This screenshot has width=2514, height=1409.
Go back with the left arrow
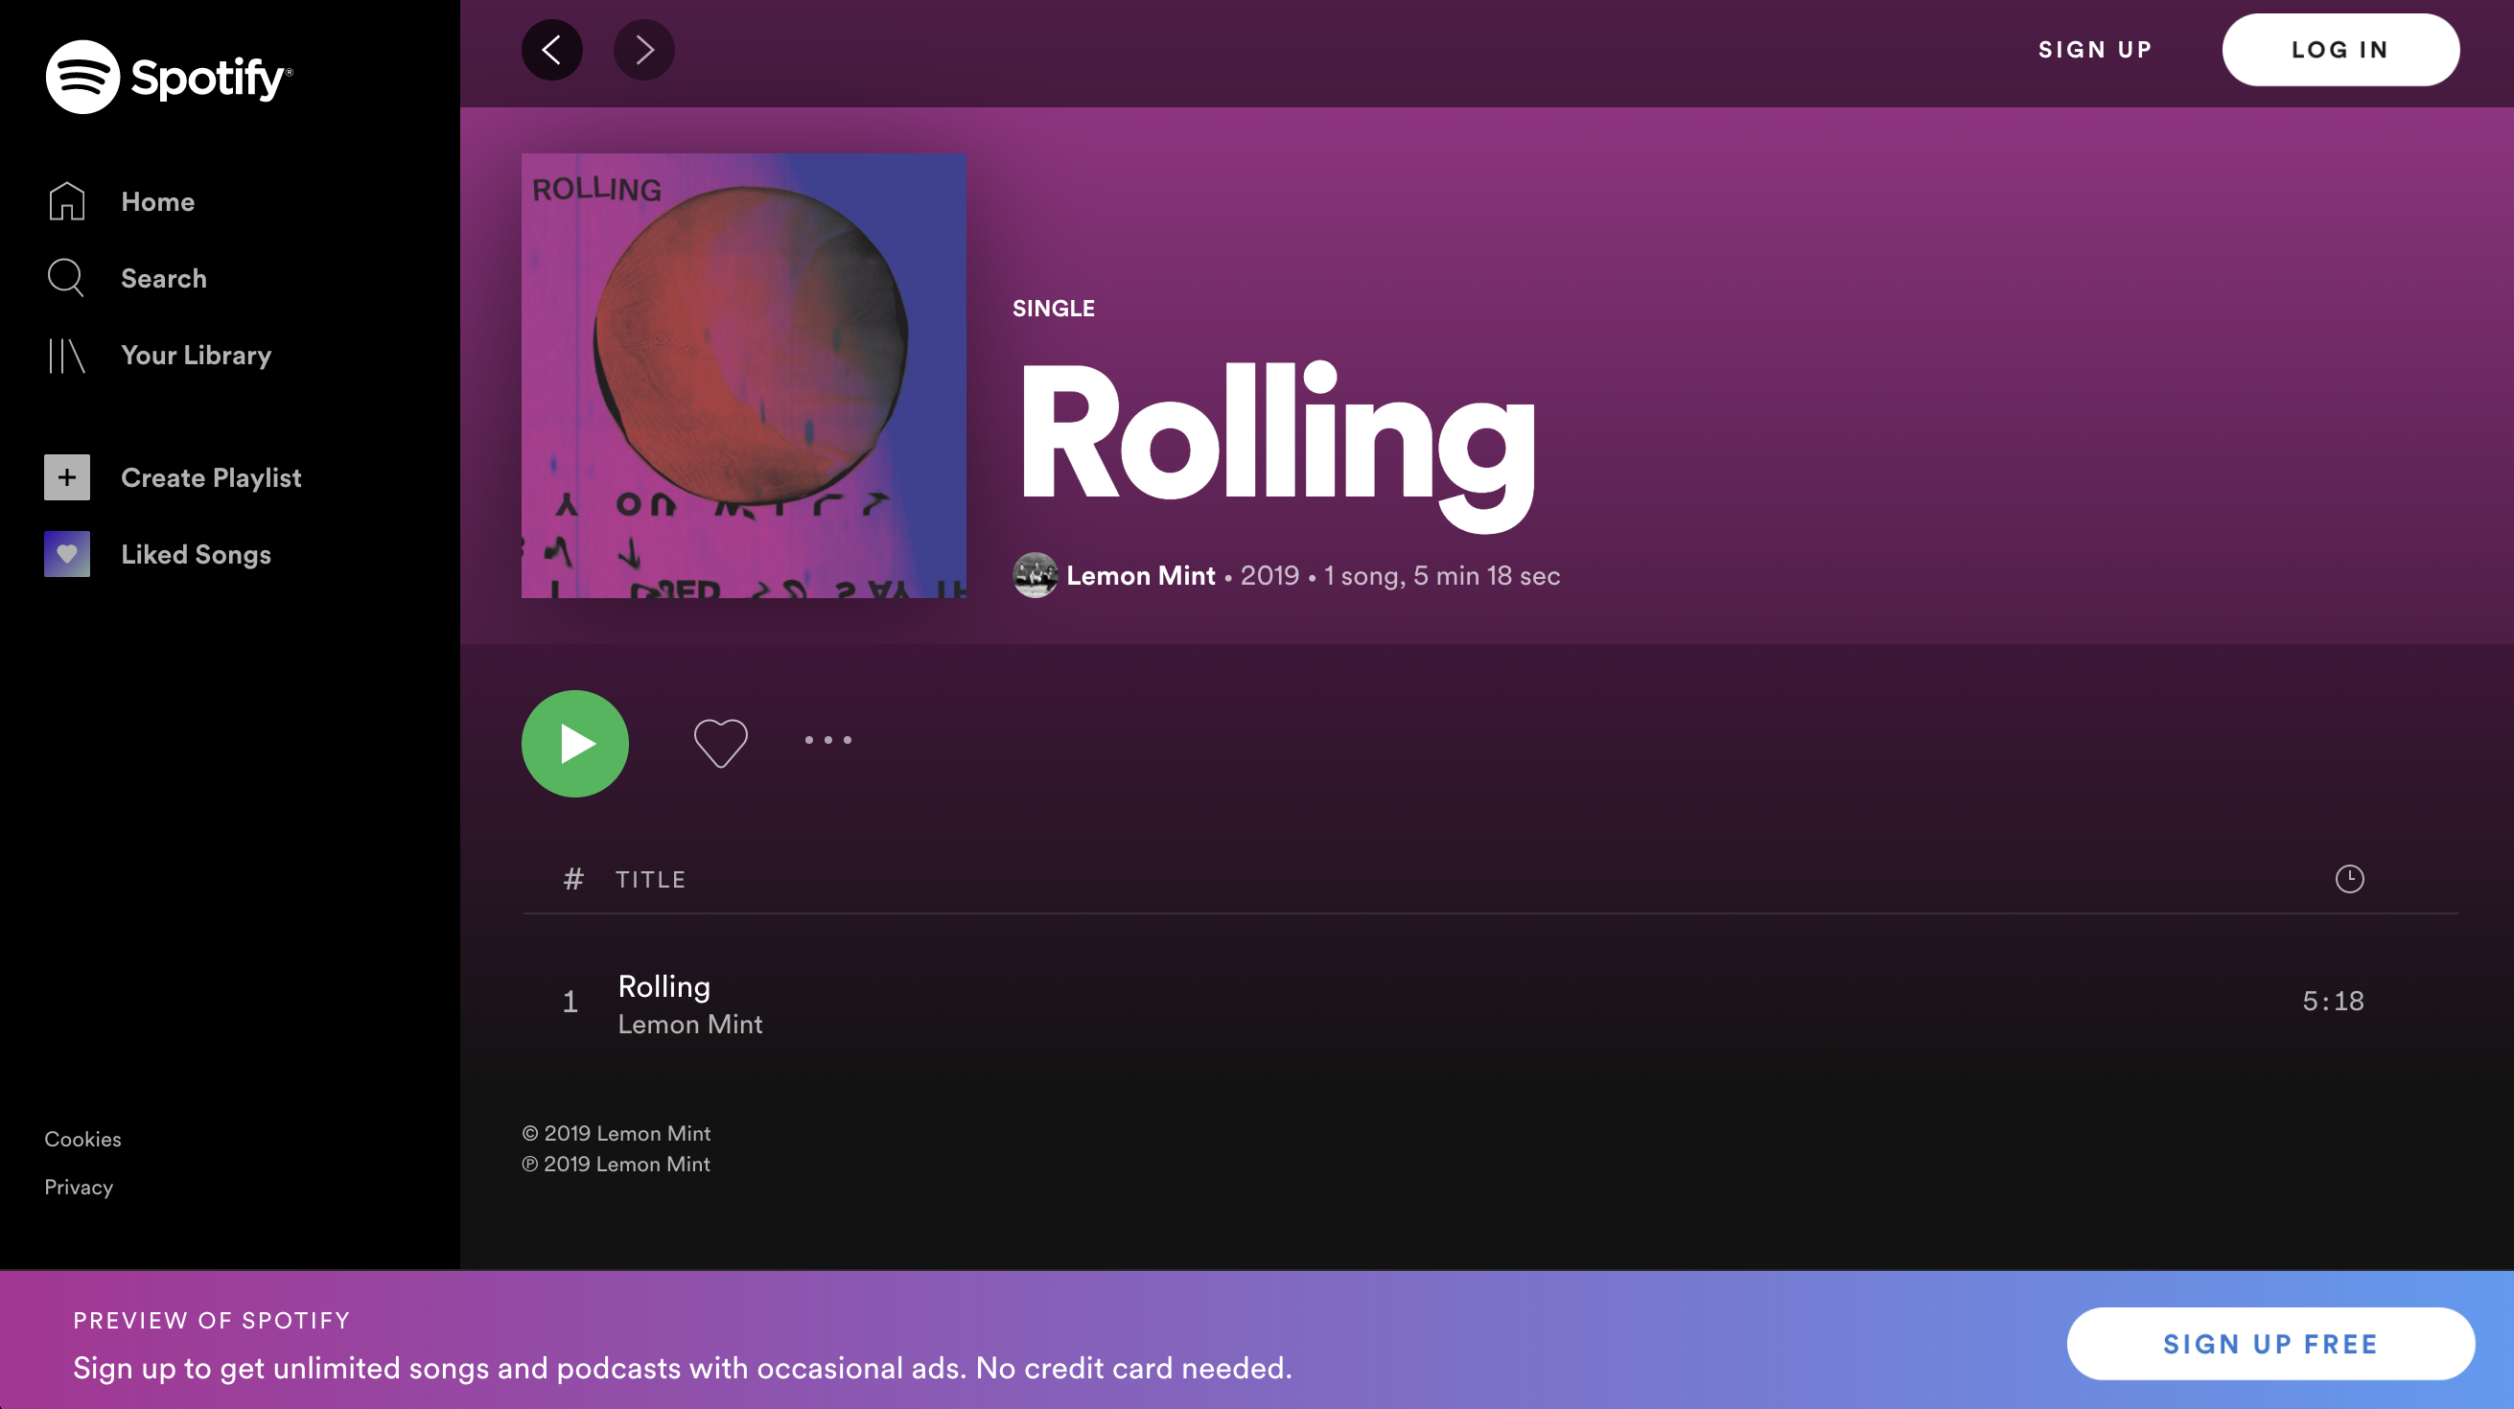pos(552,50)
